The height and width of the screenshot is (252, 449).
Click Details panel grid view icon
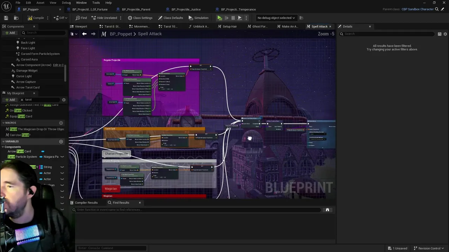click(439, 34)
